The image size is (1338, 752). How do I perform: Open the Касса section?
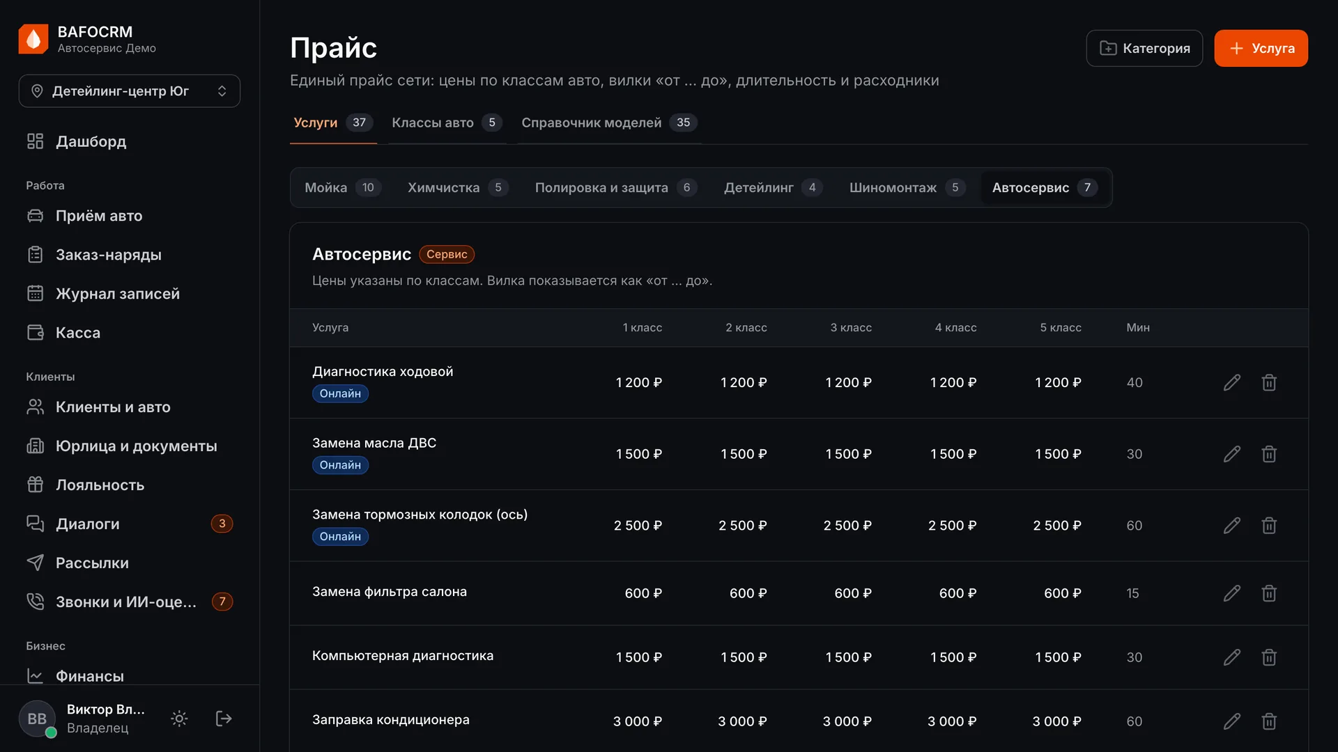(x=130, y=333)
